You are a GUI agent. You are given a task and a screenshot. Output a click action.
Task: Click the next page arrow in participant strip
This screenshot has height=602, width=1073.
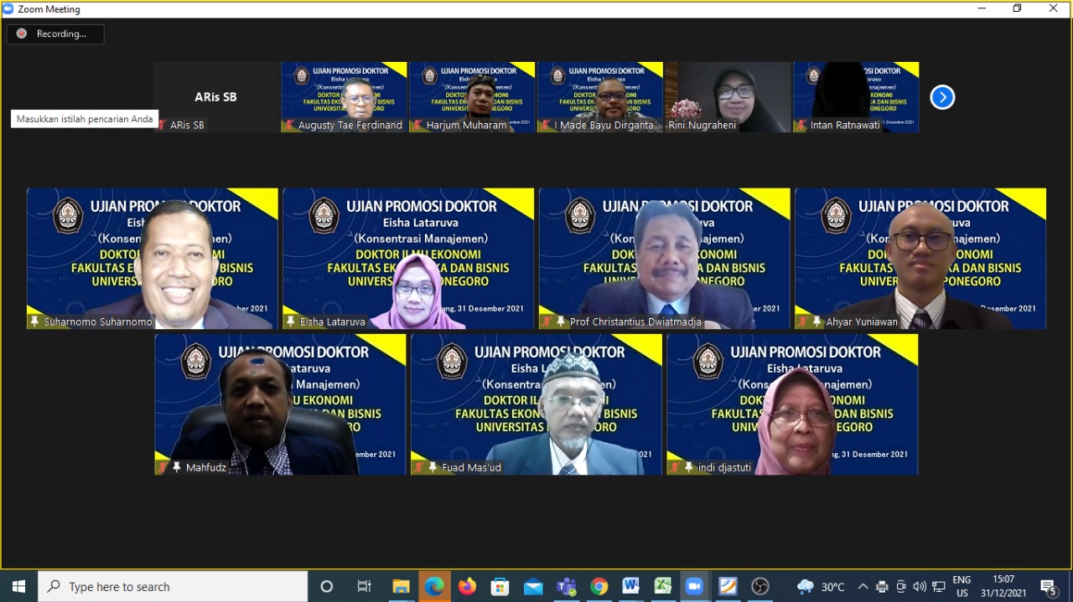(x=942, y=97)
